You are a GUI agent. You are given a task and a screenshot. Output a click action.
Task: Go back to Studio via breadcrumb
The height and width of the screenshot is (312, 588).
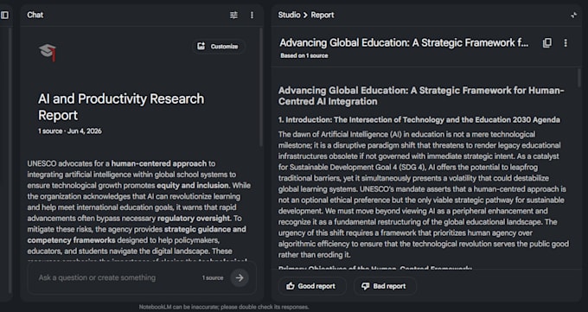pos(289,15)
